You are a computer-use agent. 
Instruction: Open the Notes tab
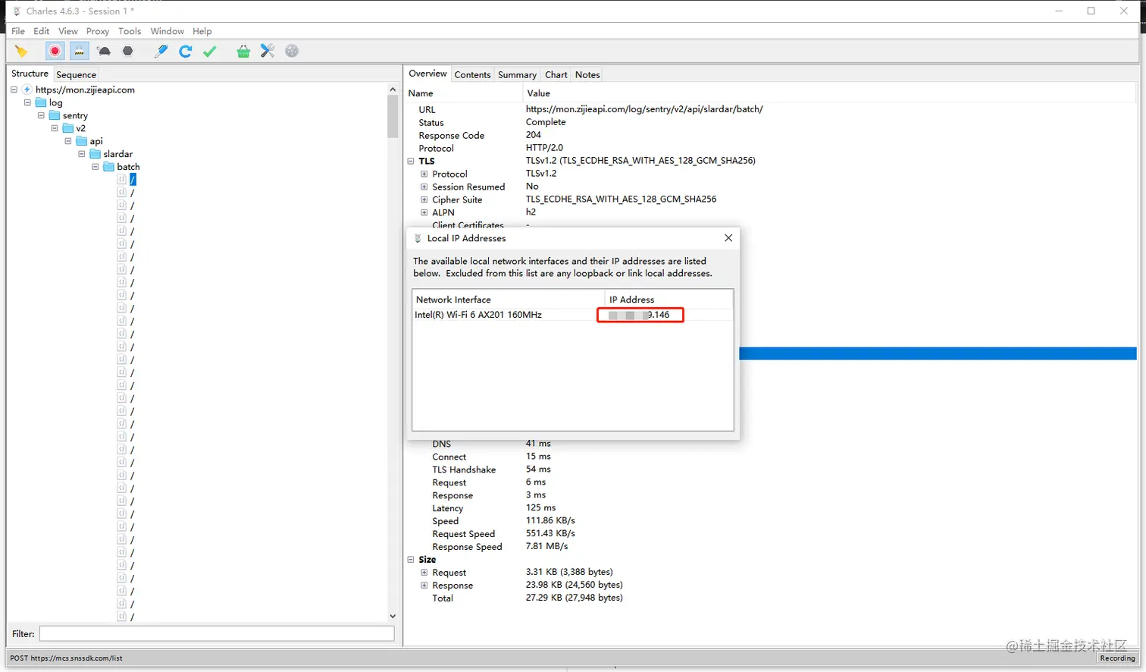587,74
